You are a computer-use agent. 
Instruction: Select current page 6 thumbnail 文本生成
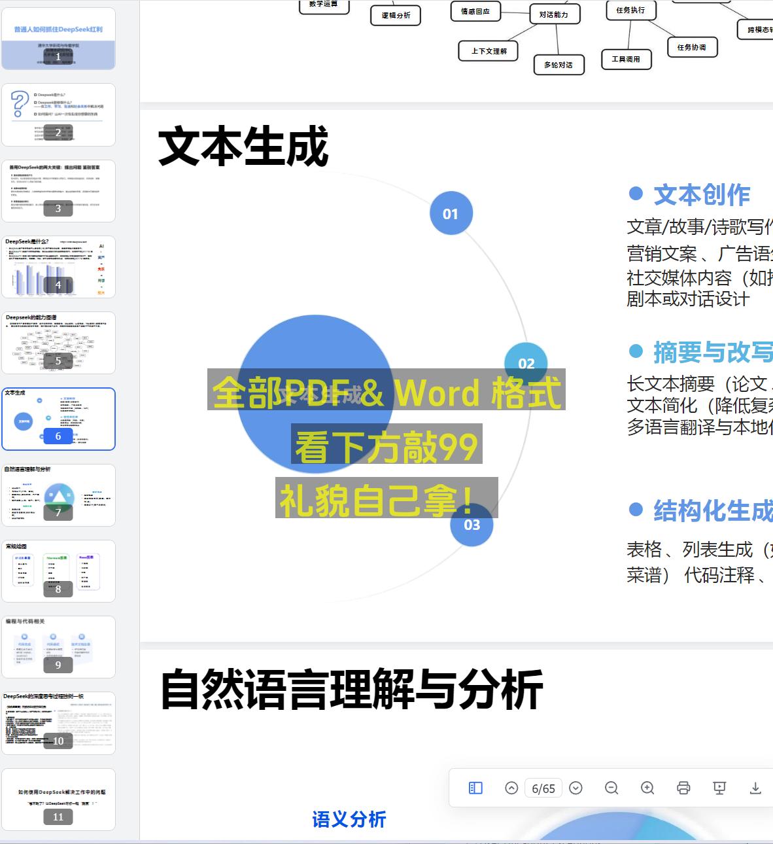tap(58, 419)
